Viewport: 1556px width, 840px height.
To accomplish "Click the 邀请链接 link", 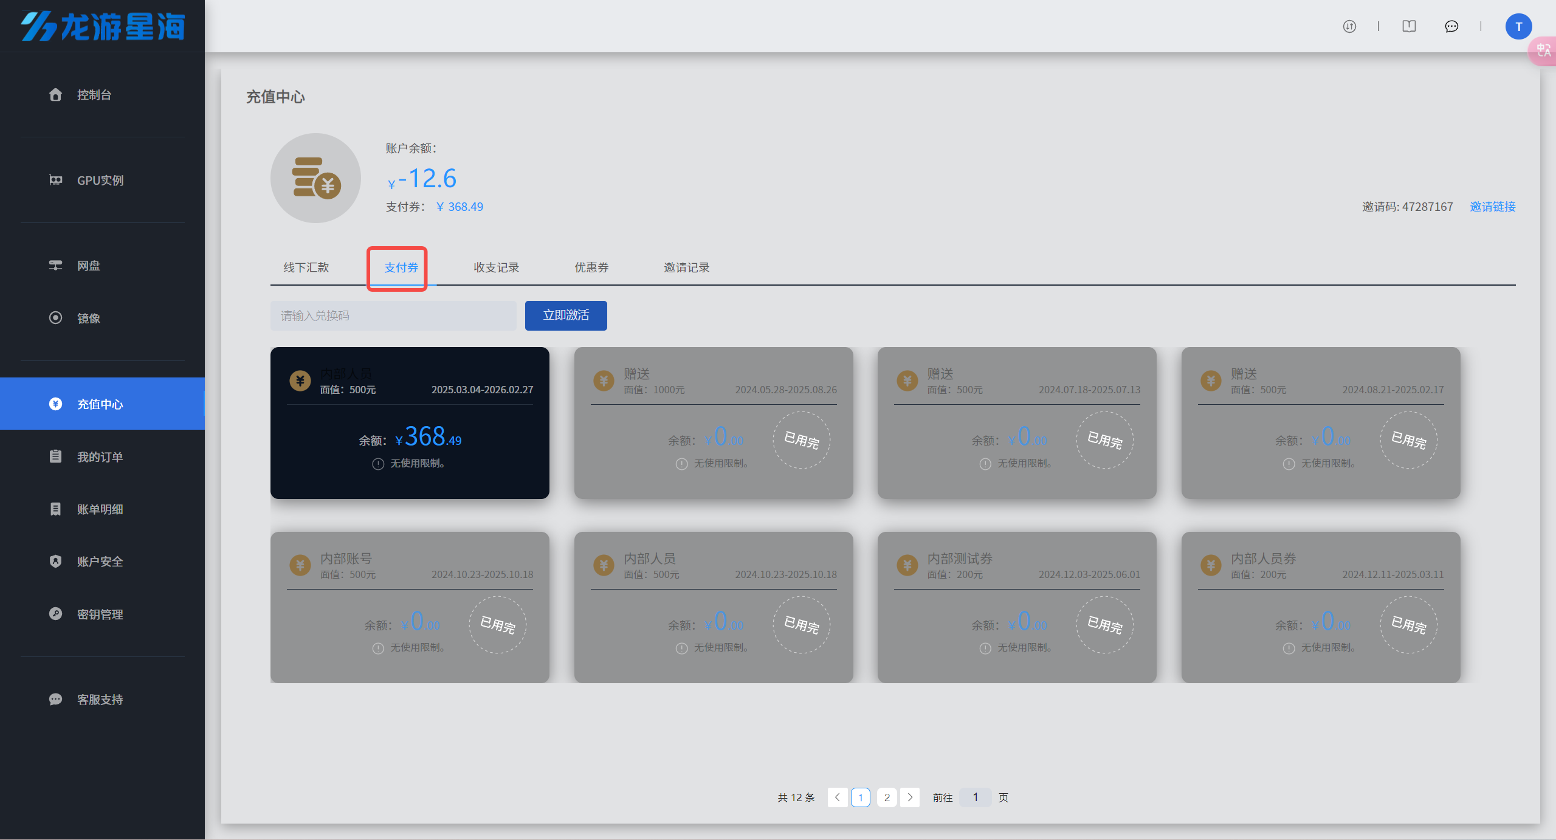I will pyautogui.click(x=1492, y=207).
